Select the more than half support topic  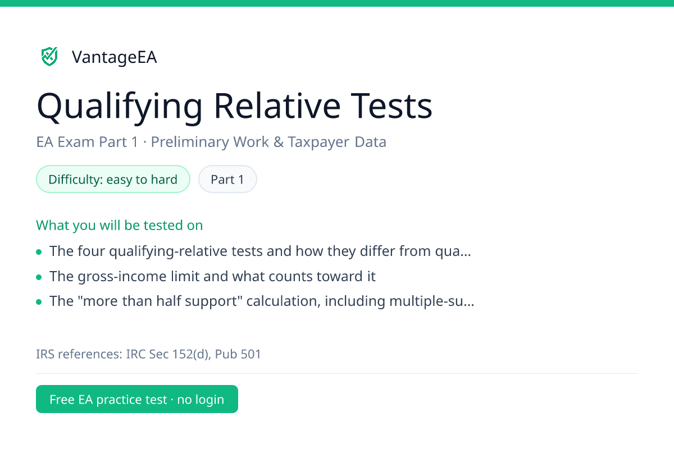tap(262, 301)
